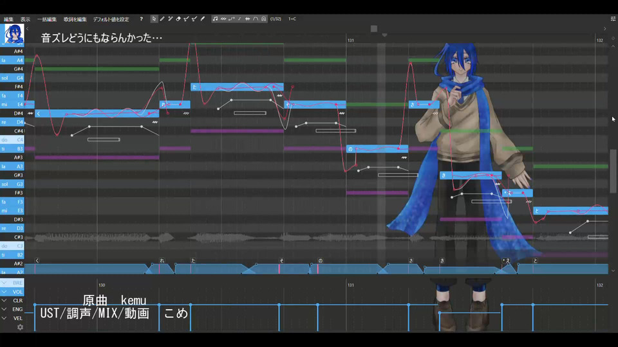The image size is (618, 347).
Task: Click the left arrow beside the singer portrait
Action: click(27, 29)
